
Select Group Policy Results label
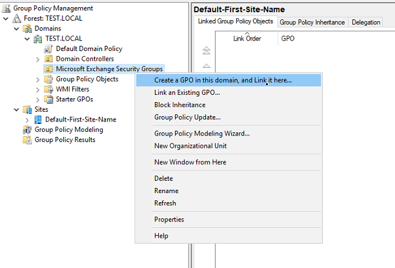tap(65, 139)
